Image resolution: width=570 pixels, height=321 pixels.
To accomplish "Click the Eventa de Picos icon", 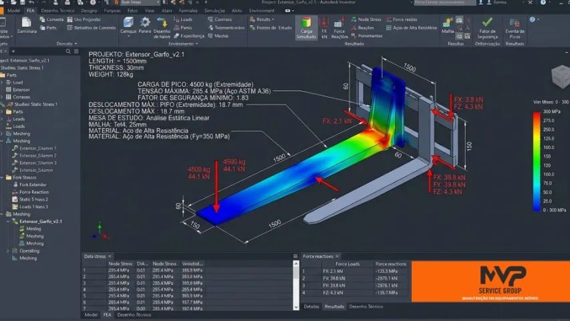I will (515, 23).
